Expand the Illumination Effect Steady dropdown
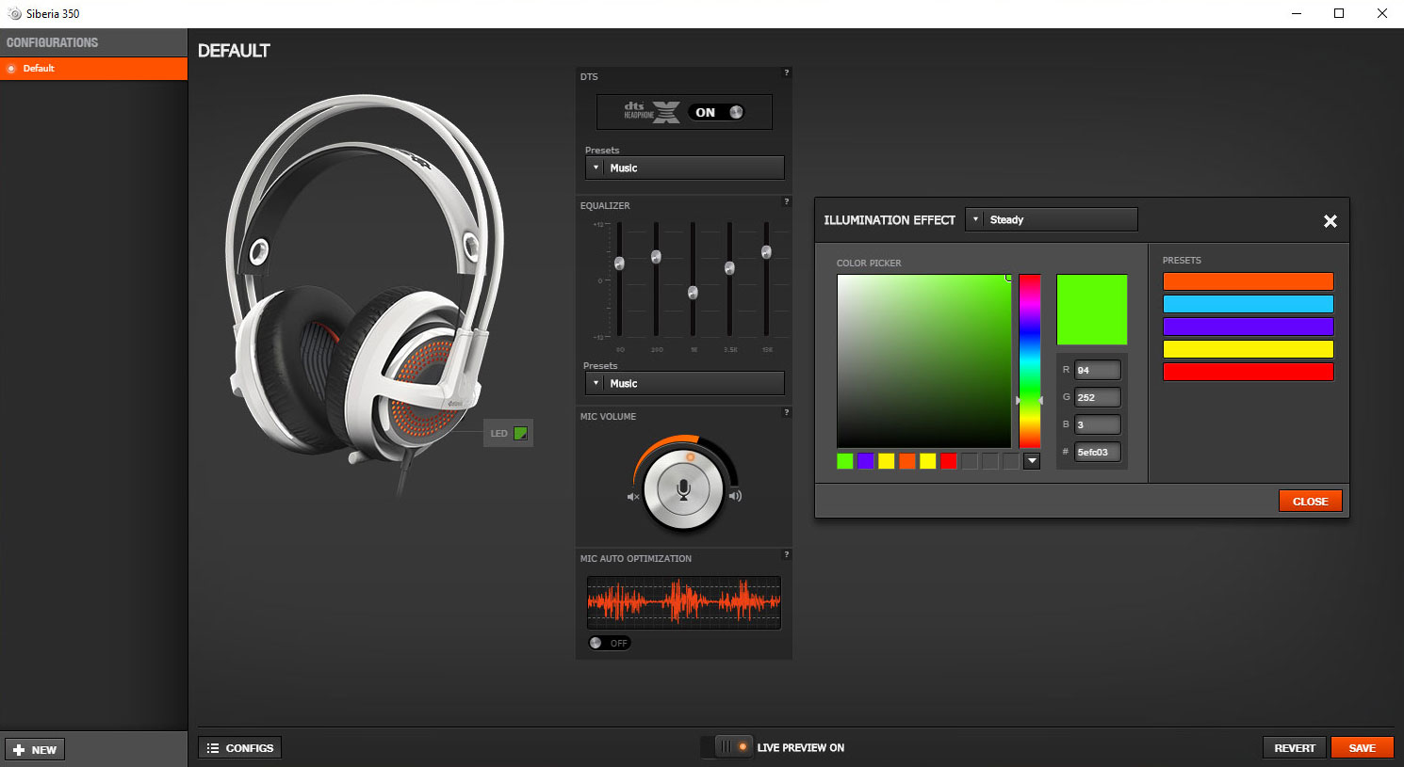The height and width of the screenshot is (767, 1404). tap(1051, 219)
